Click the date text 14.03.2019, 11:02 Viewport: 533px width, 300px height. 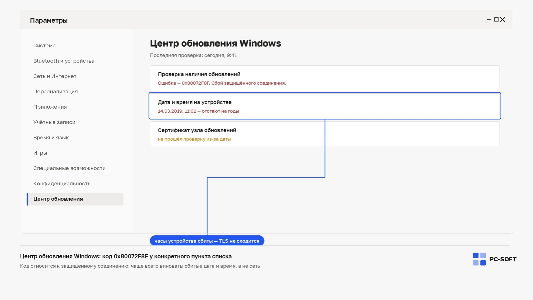177,111
